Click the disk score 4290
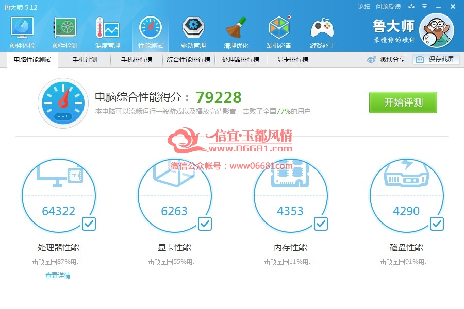The width and height of the screenshot is (464, 309). pyautogui.click(x=406, y=211)
